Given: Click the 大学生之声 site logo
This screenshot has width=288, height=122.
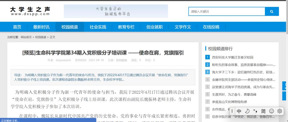Looking at the screenshot, I should tap(30, 11).
